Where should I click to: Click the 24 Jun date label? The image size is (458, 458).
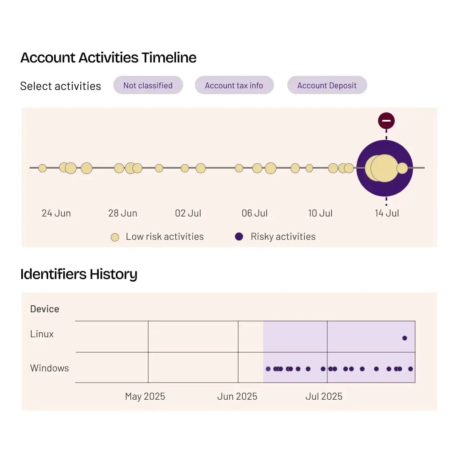pos(56,213)
